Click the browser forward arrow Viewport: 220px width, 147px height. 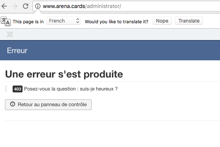pyautogui.click(x=15, y=6)
